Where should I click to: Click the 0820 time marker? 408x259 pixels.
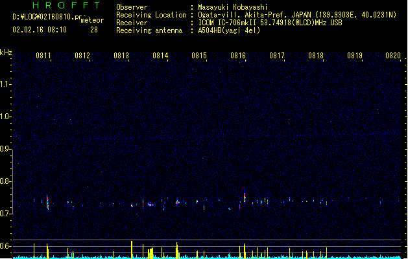tap(393, 56)
